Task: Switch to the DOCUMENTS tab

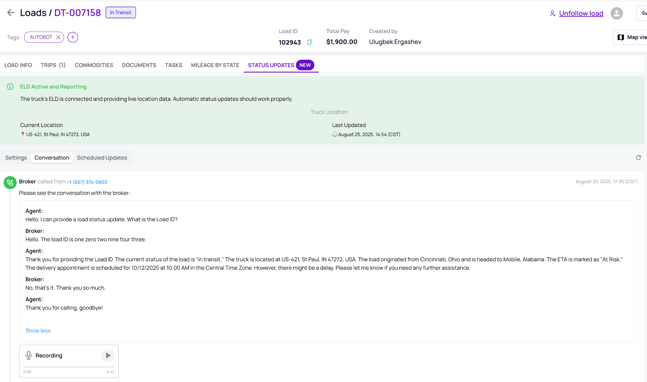Action: point(139,65)
